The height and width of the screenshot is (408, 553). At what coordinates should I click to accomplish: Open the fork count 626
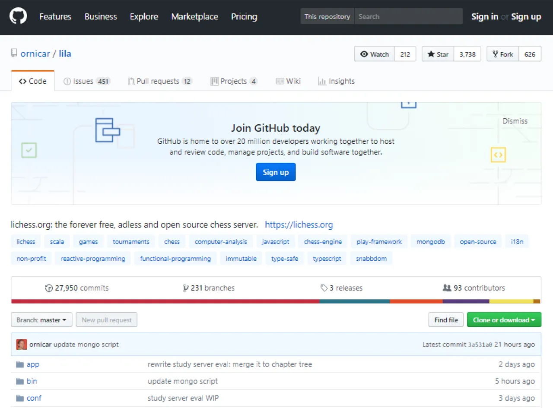530,54
